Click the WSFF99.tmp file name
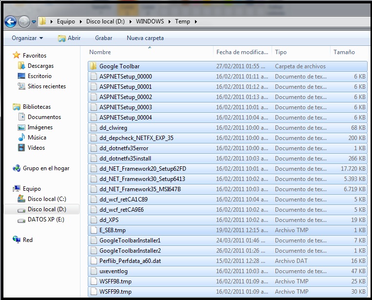The width and height of the screenshot is (372, 300). click(x=115, y=291)
